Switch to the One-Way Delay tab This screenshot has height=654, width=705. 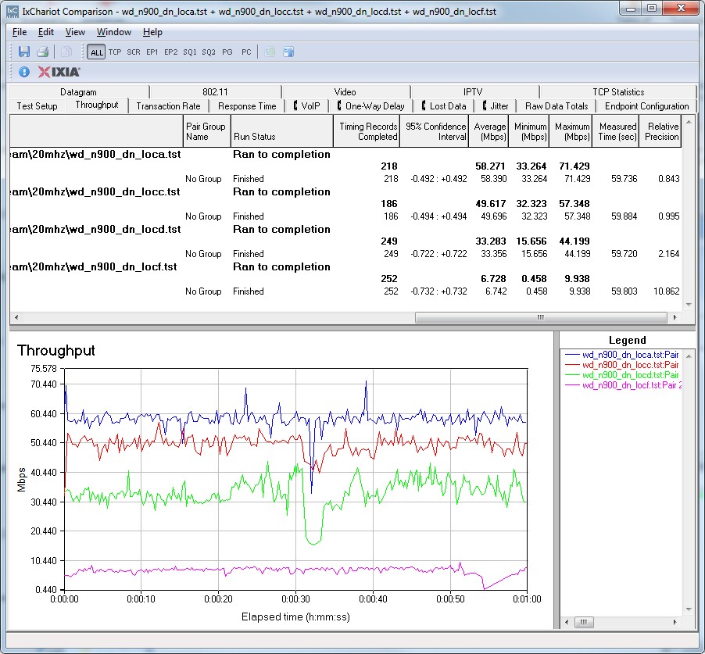(371, 106)
